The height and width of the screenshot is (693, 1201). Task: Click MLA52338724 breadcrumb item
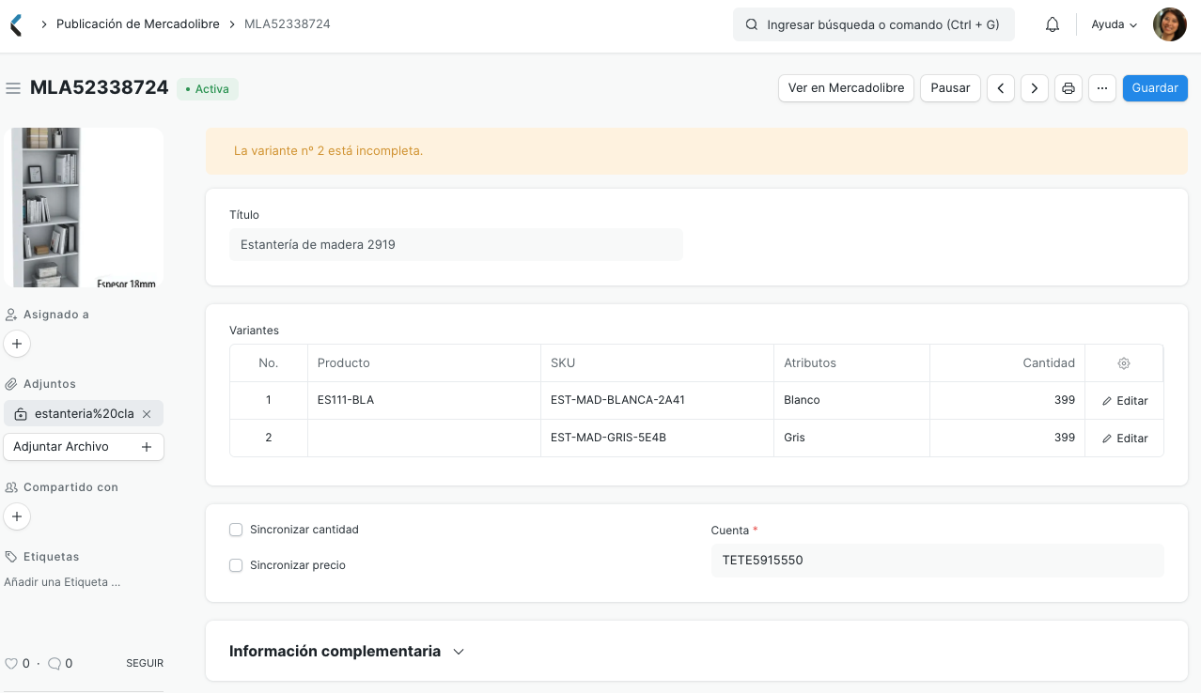point(288,24)
